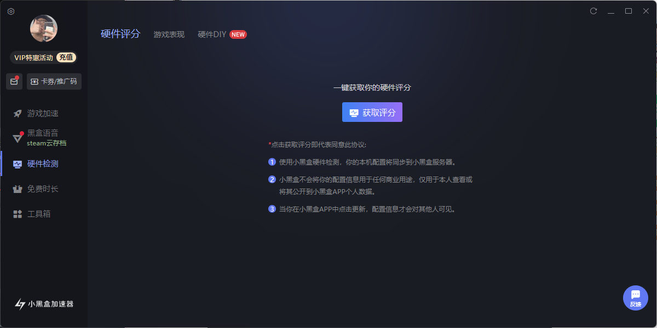Open the 硬件DIY tab
The width and height of the screenshot is (657, 328).
pos(212,34)
